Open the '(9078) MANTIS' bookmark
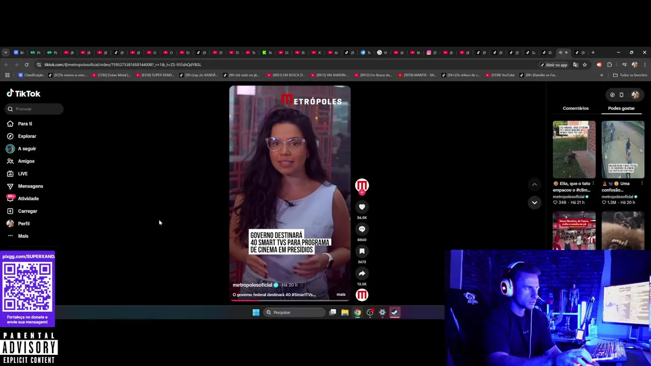Screen dimensions: 651x366 point(417,75)
